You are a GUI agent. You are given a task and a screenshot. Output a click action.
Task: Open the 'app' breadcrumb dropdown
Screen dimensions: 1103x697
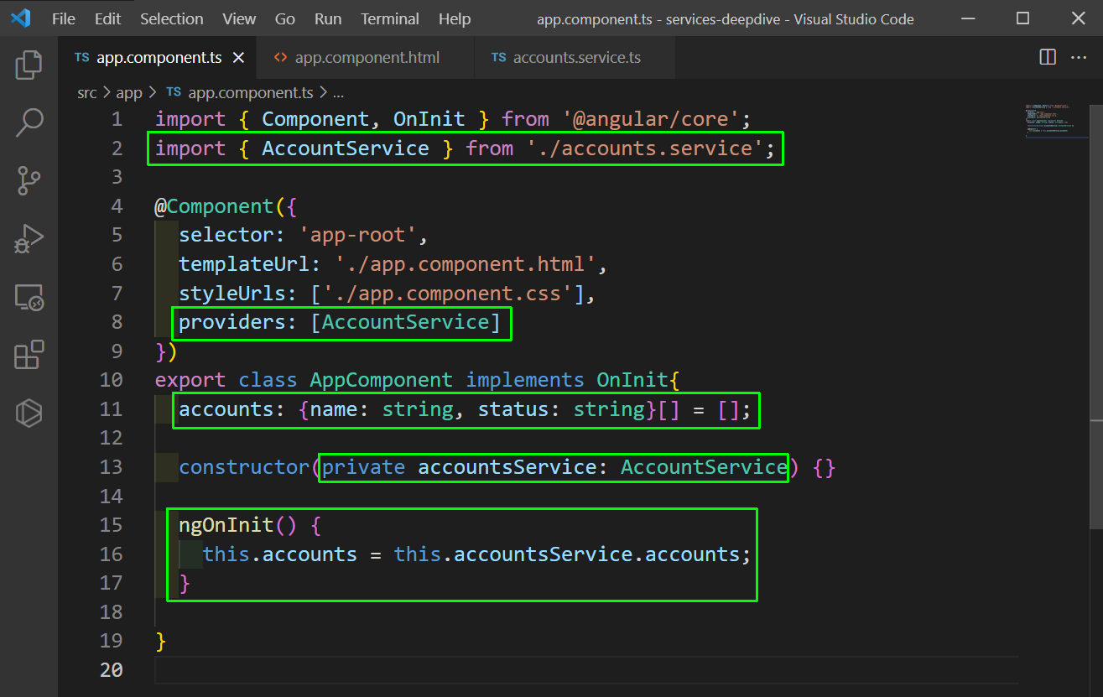128,92
